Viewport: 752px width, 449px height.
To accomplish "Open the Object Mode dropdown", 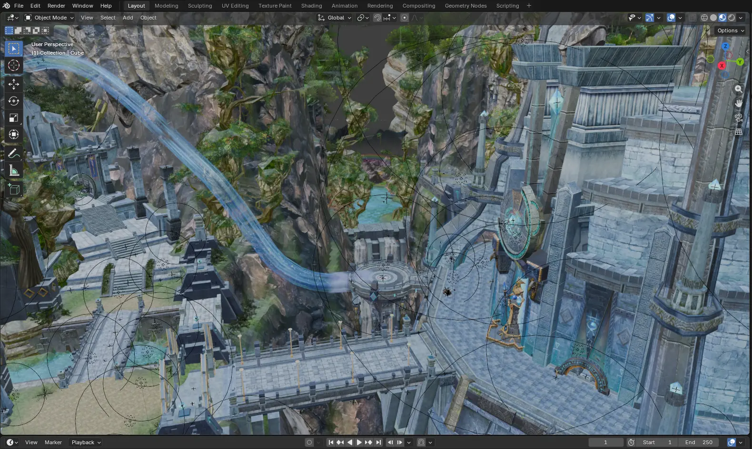I will (x=49, y=18).
